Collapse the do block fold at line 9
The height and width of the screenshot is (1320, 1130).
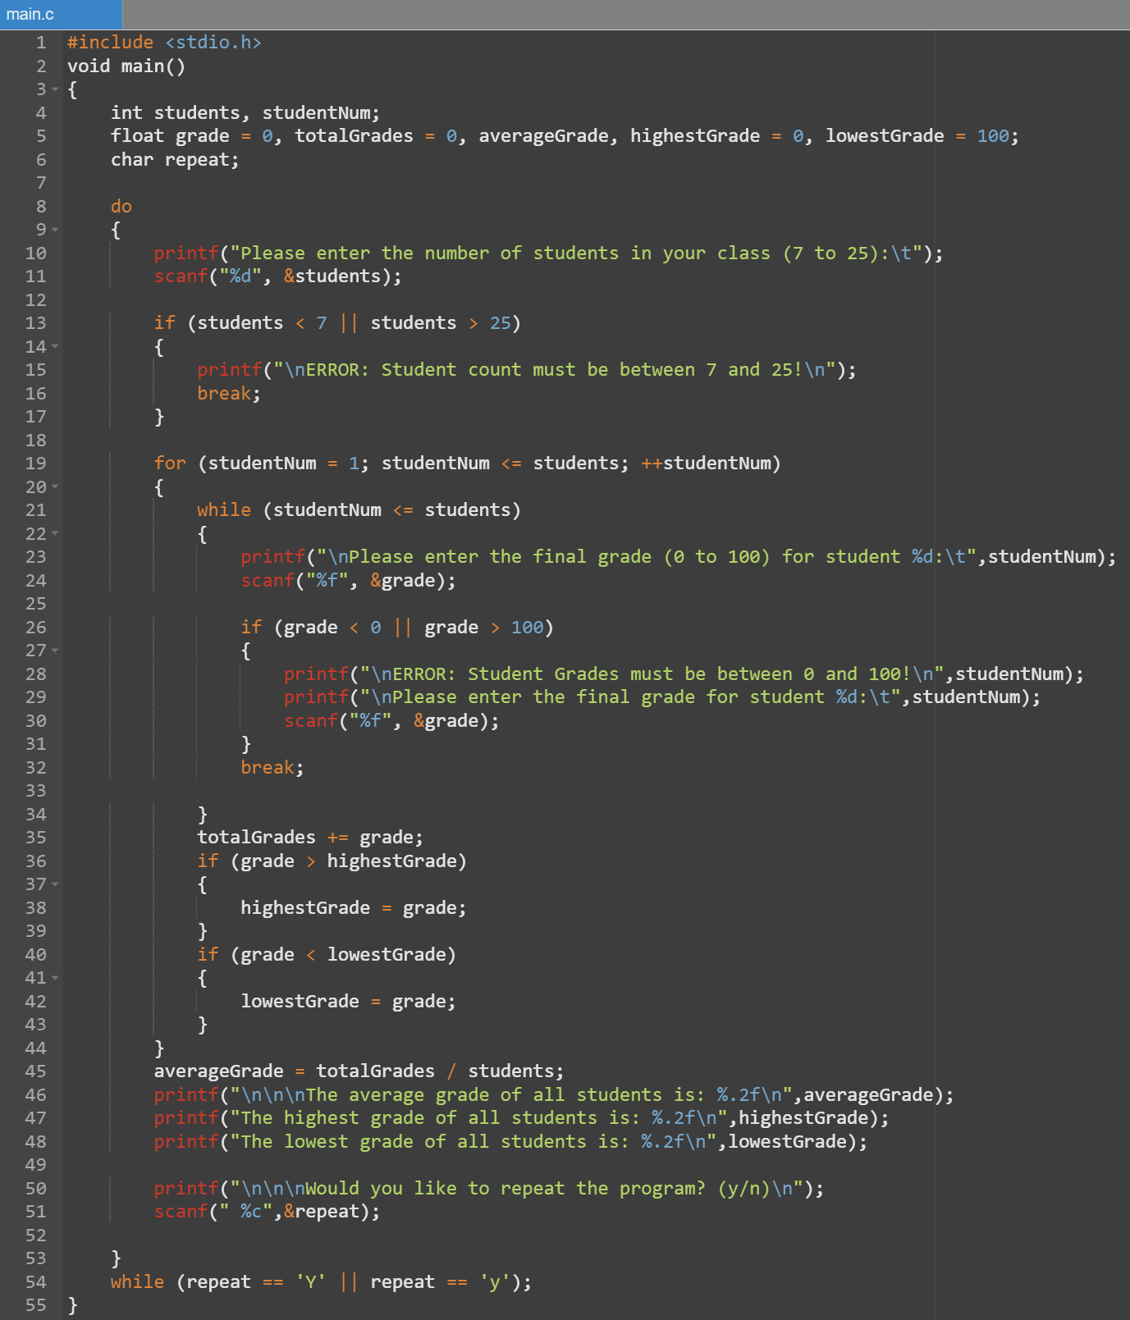pyautogui.click(x=55, y=230)
